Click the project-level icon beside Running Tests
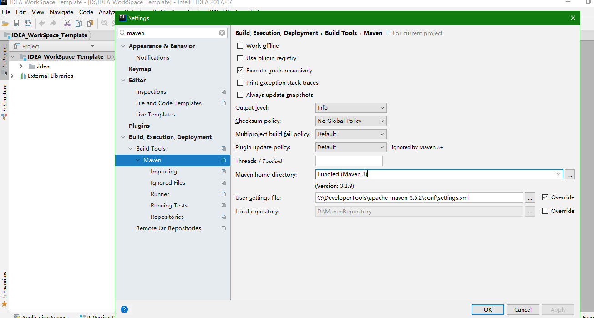This screenshot has height=318, width=594. [x=223, y=206]
